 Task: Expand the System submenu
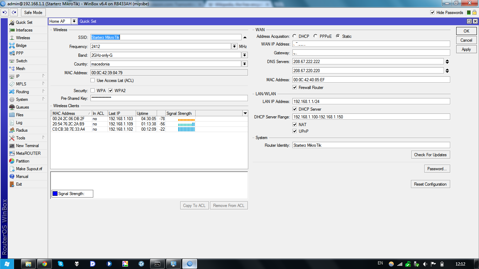pyautogui.click(x=44, y=99)
